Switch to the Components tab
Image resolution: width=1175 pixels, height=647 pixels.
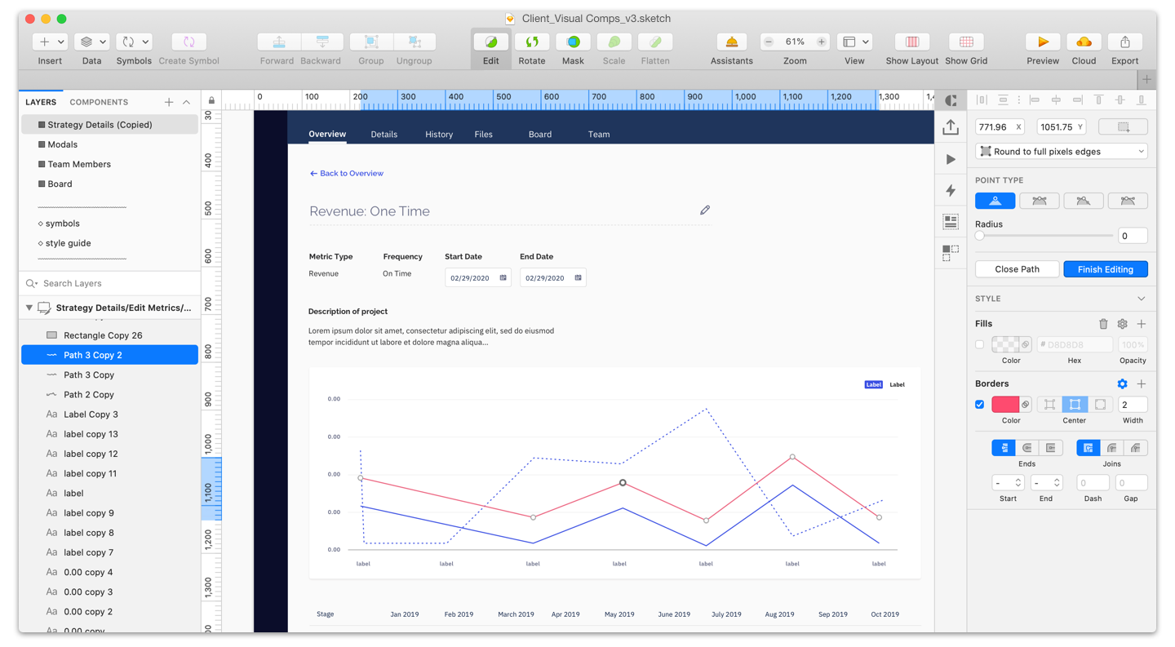[x=99, y=102]
